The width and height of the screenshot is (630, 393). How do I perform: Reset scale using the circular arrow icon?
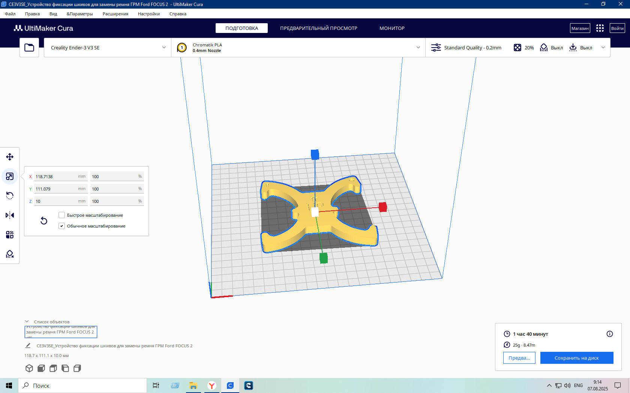click(x=44, y=221)
